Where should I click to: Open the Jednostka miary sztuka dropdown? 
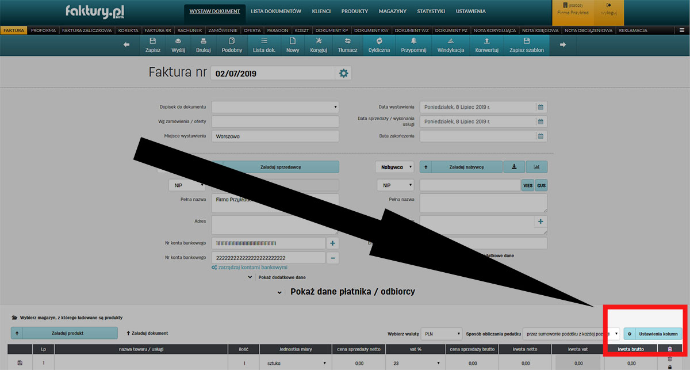click(294, 364)
